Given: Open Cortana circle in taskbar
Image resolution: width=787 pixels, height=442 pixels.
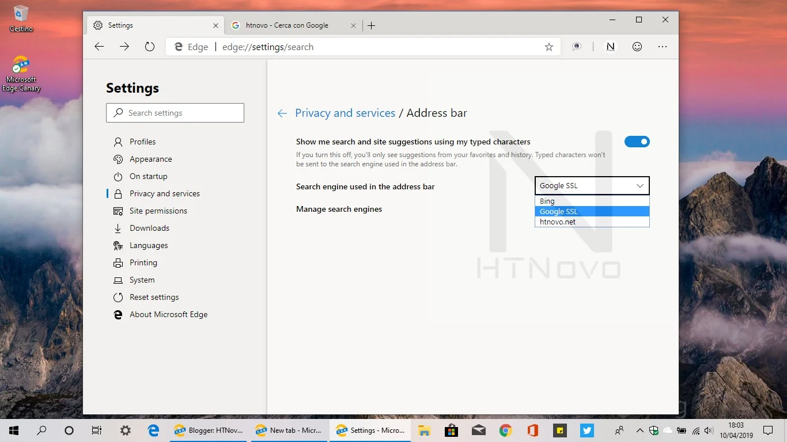Looking at the screenshot, I should tap(69, 430).
